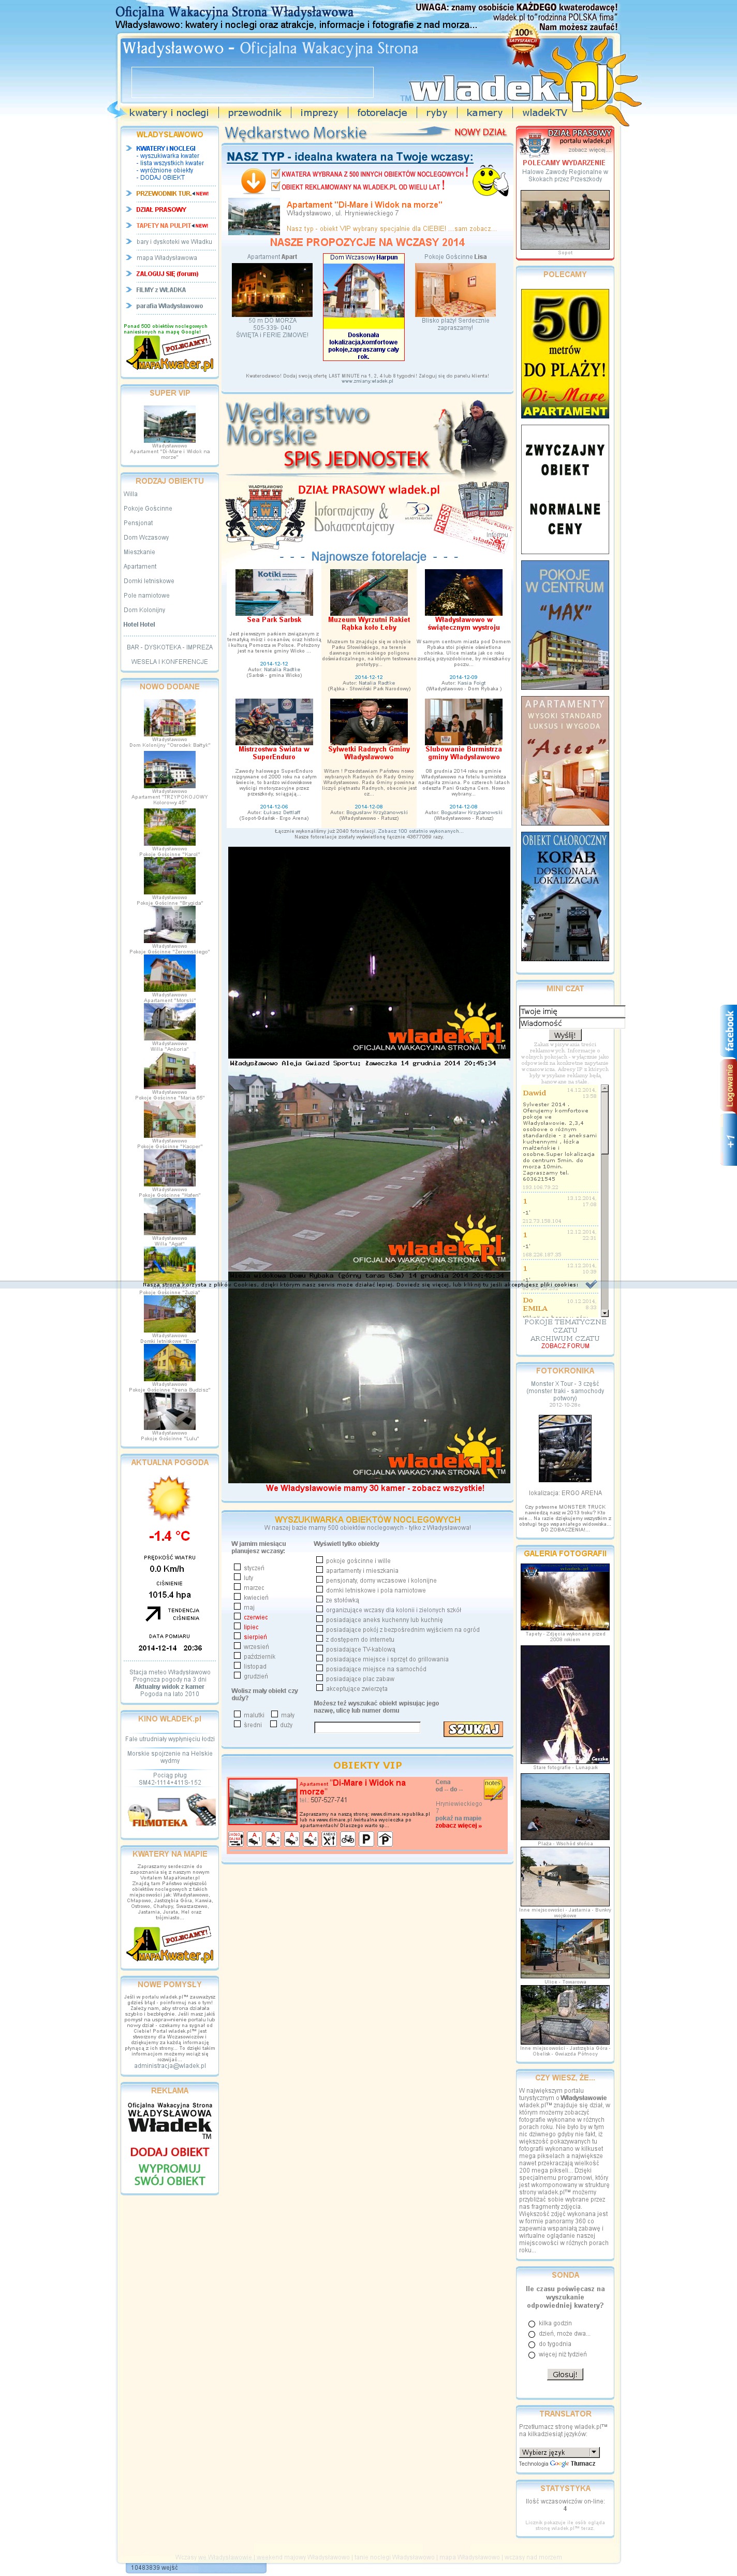Click the object name search text field

click(x=367, y=1727)
